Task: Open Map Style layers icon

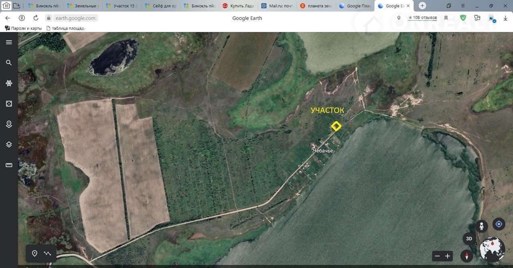Action: [x=9, y=144]
